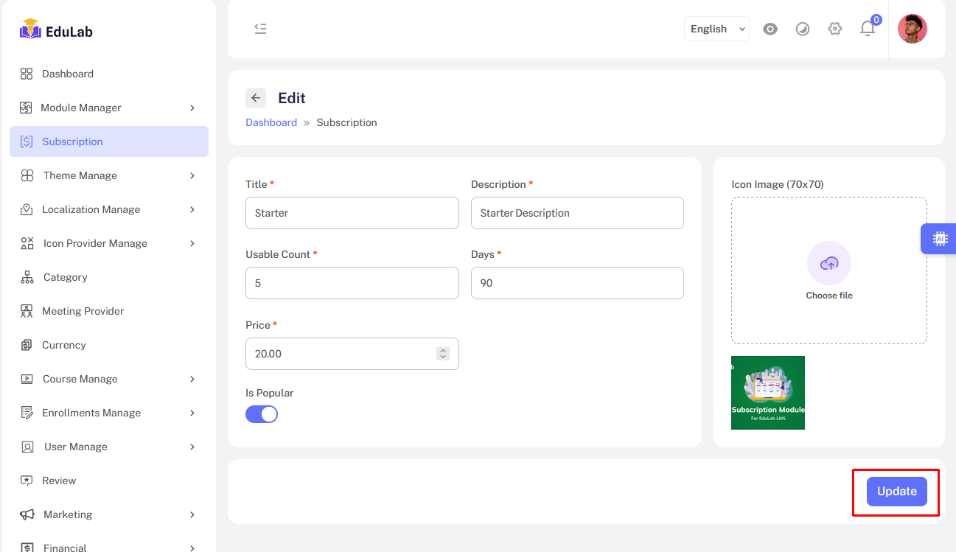Click the Update button

click(x=896, y=491)
